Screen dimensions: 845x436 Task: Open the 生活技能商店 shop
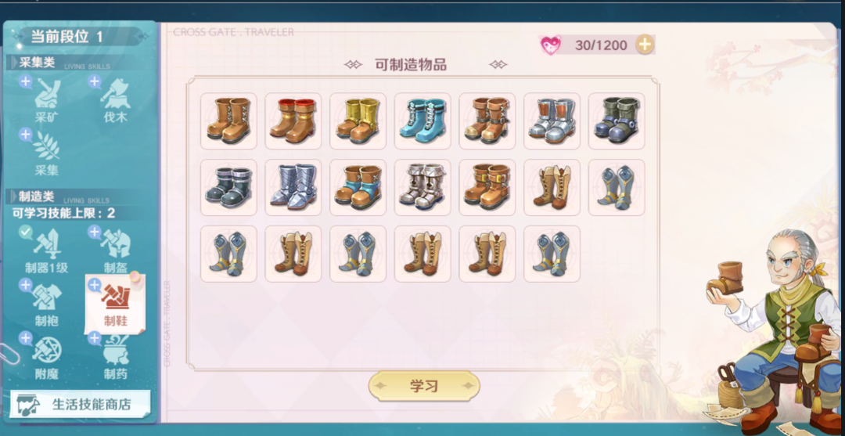[80, 404]
